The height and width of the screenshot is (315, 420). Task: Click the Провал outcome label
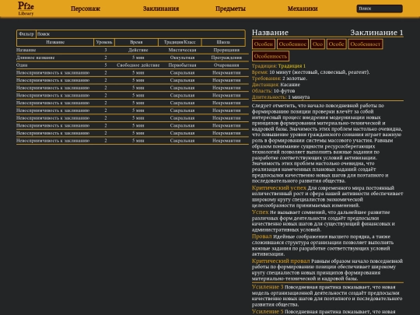[x=261, y=236]
